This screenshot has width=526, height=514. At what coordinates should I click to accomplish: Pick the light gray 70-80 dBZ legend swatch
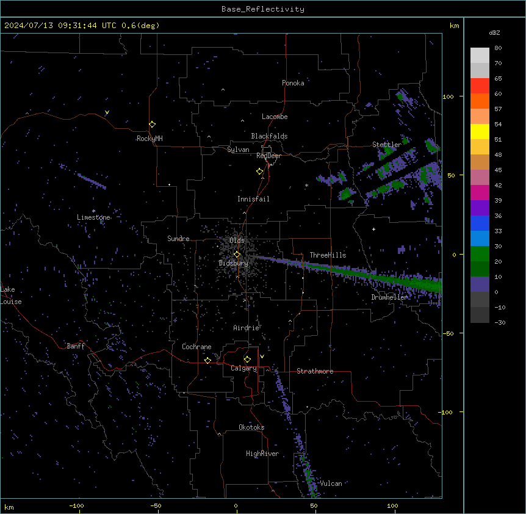coord(480,56)
